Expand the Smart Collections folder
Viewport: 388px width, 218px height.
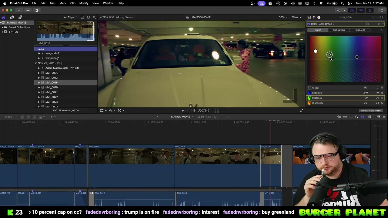pyautogui.click(x=2, y=27)
